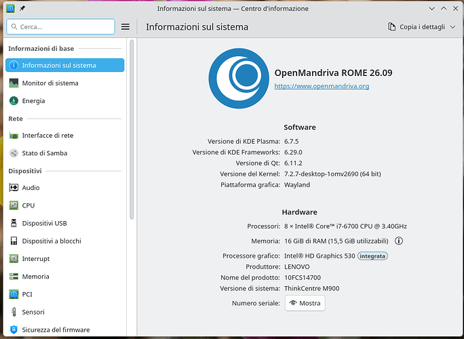Focus the Cerca... search field
464x339 pixels.
pyautogui.click(x=60, y=26)
